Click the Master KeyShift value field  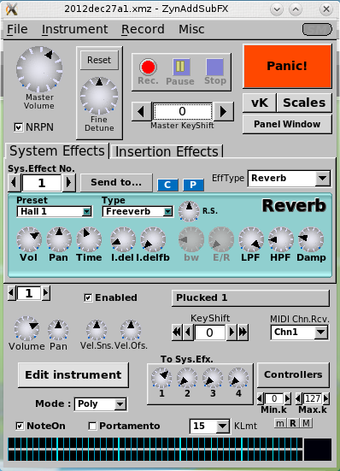coord(183,111)
